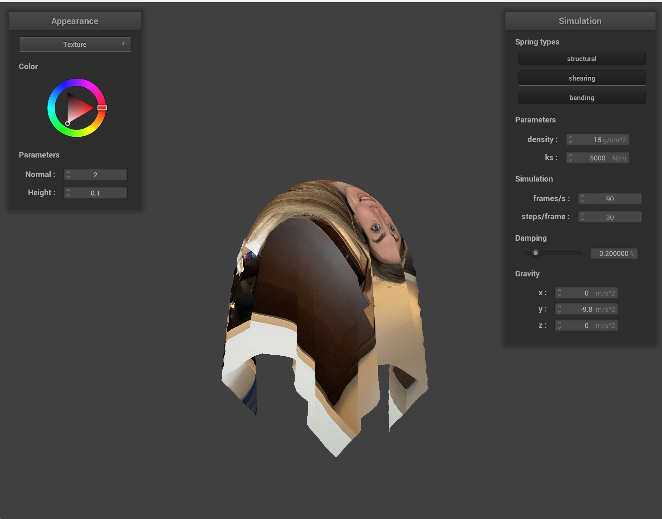Click the hue ring selector handle
Viewport: 662px width, 519px height.
(x=102, y=108)
